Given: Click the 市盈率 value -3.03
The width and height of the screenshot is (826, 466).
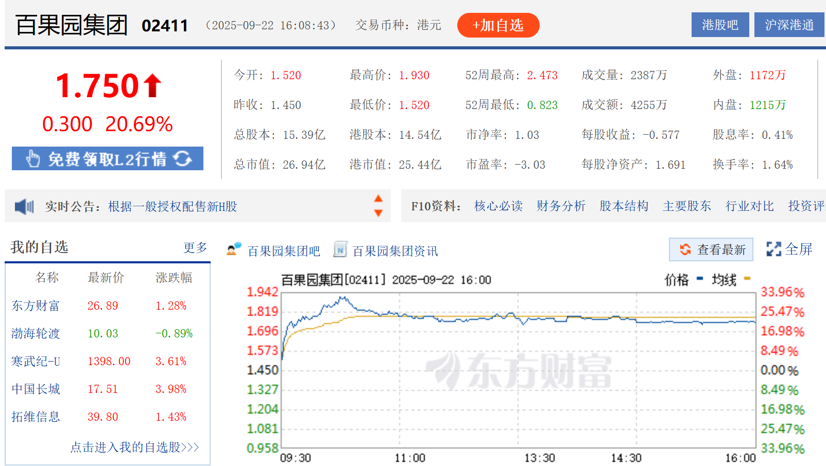Looking at the screenshot, I should 530,165.
